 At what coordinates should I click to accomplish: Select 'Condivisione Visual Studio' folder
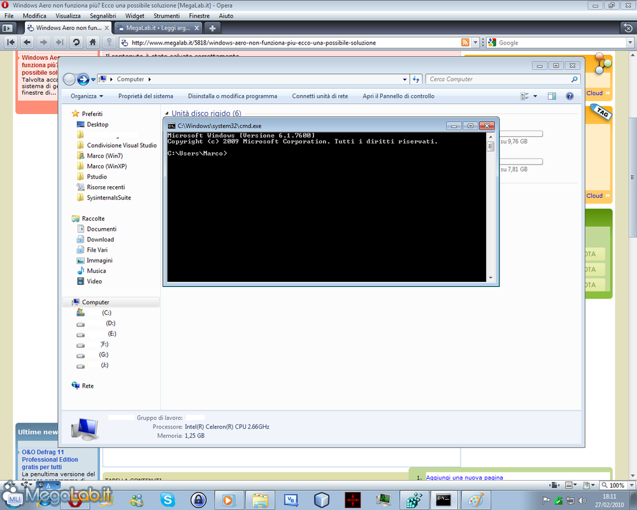click(122, 145)
